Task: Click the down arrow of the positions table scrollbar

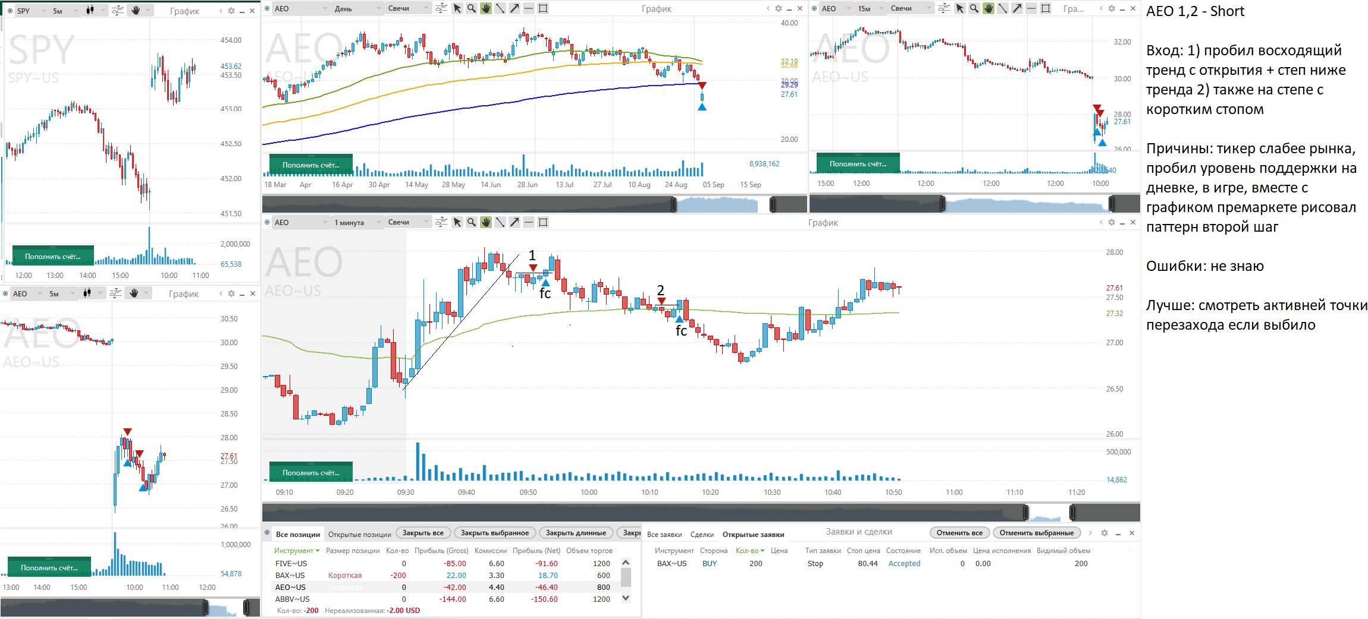Action: [626, 598]
